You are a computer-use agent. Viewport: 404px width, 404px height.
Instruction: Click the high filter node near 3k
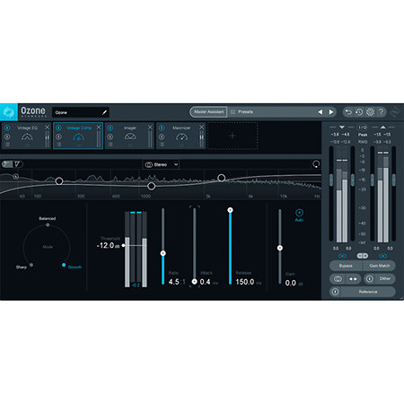tap(221, 178)
